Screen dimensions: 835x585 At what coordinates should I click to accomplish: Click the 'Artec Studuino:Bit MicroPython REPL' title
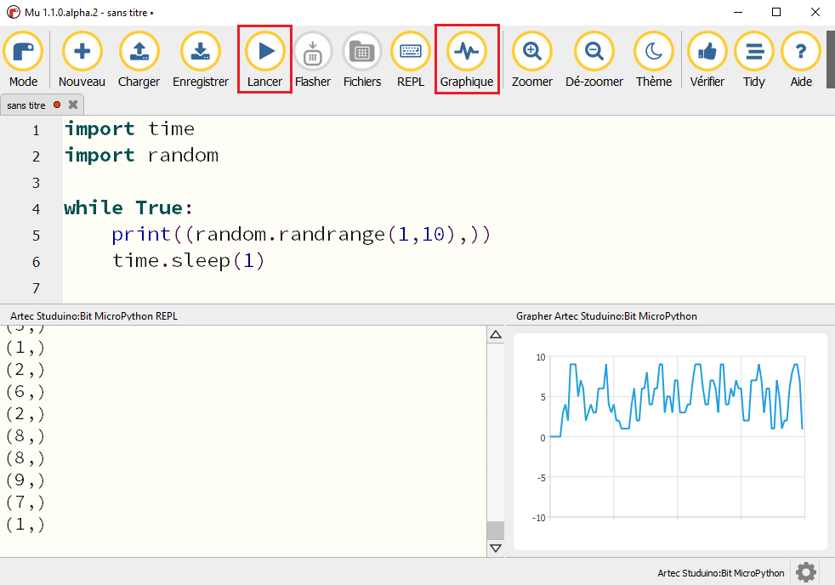pyautogui.click(x=94, y=316)
